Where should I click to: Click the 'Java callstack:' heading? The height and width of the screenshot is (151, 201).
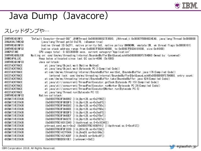coord(49,62)
